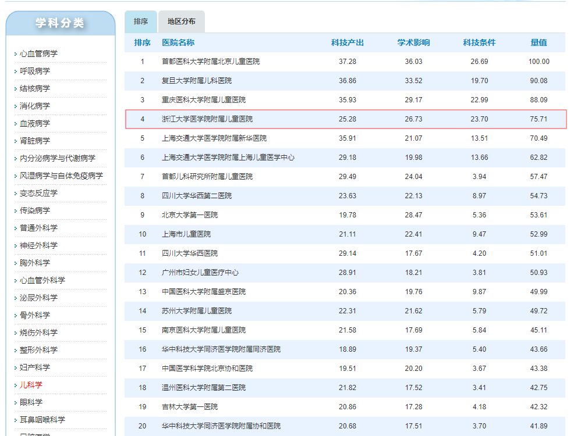Select 内分泌病学与代谢病学 in sidebar

tap(58, 158)
